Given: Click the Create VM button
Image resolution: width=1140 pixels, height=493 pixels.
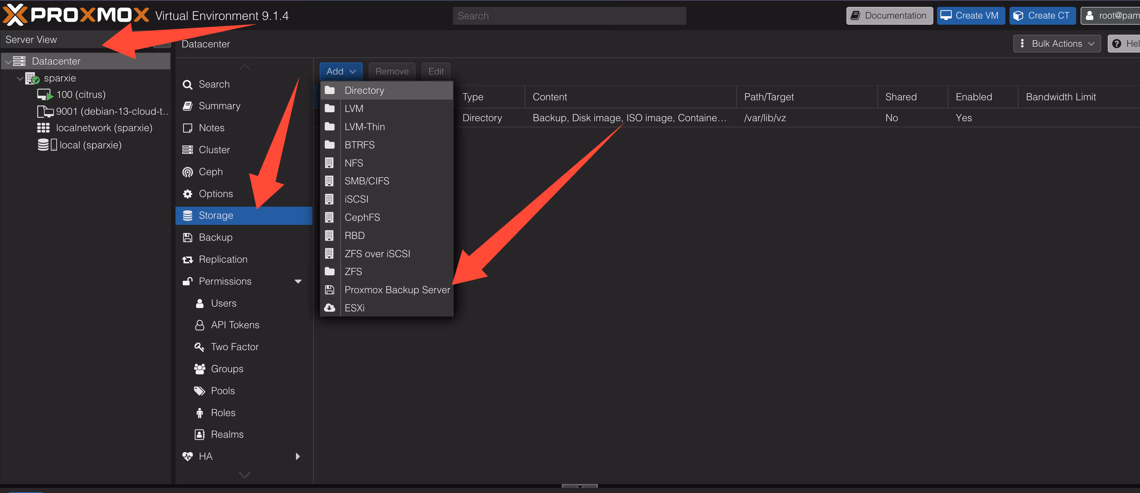Looking at the screenshot, I should pos(970,16).
